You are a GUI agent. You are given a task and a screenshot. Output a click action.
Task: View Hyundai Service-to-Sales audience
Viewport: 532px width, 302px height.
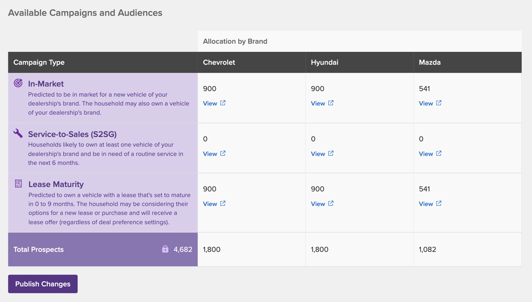pos(318,154)
